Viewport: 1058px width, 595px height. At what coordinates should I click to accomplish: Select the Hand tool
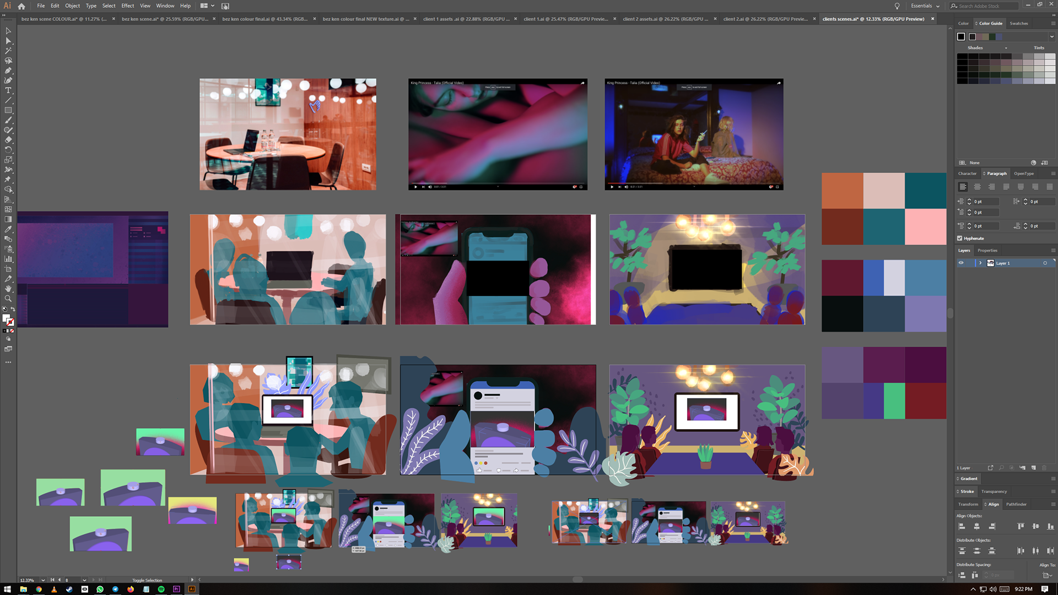[8, 289]
